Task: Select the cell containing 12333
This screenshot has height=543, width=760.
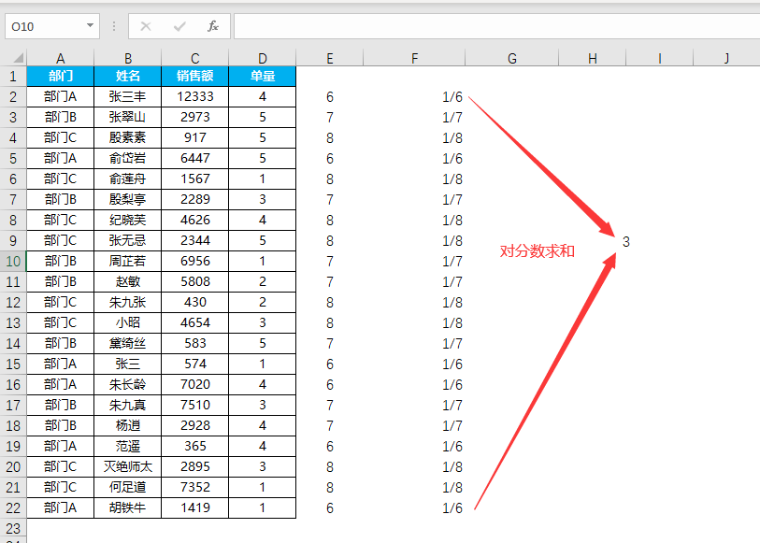Action: pyautogui.click(x=194, y=96)
